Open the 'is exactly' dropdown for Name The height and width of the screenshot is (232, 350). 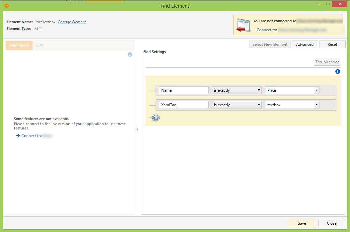(237, 90)
